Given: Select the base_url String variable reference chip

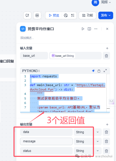Looking at the screenshot, I should [63, 56].
